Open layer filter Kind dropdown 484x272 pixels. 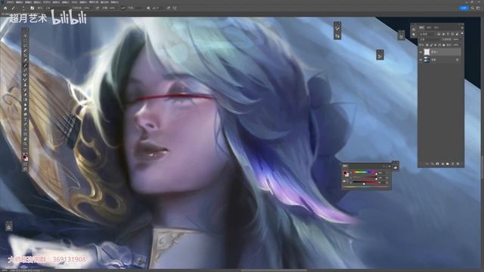pos(428,34)
